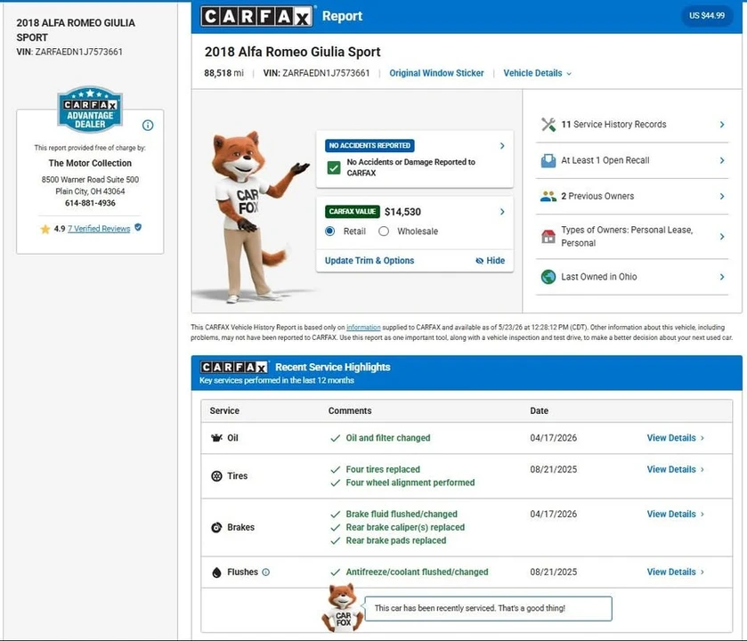Click the Tires service wheel icon
The image size is (747, 641).
(216, 475)
